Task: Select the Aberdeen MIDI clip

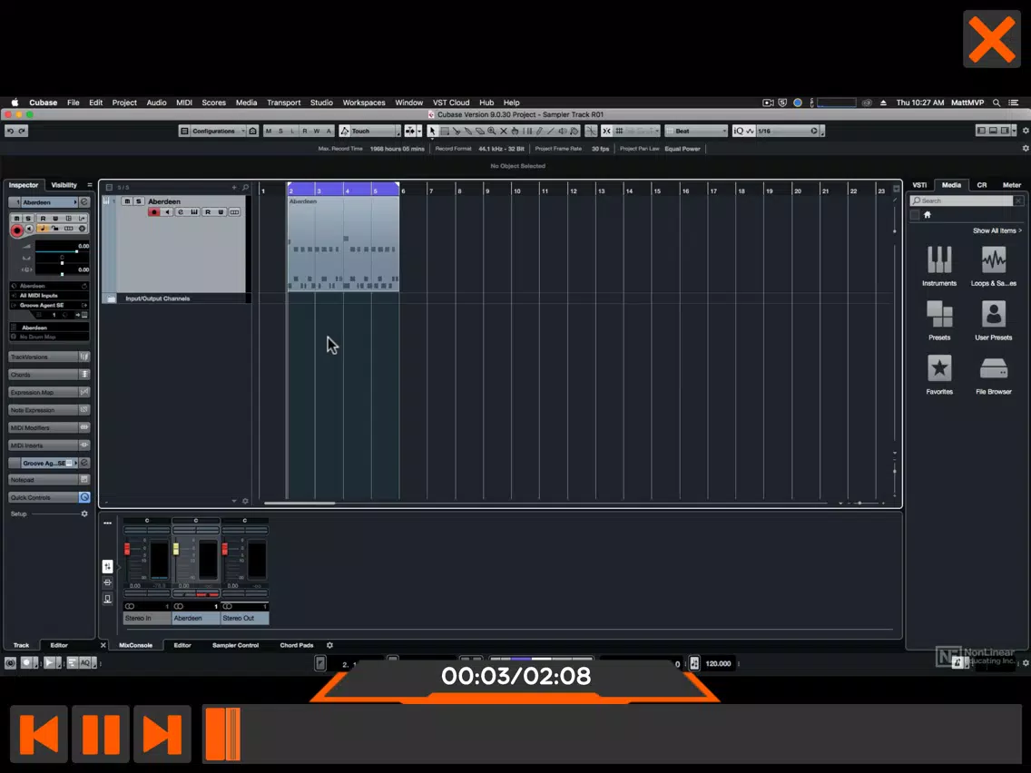Action: coord(343,243)
